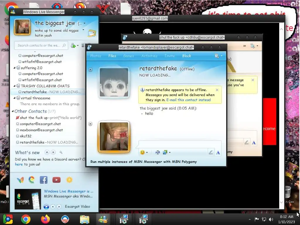Open Firefox from the taskbar
Image resolution: width=300 pixels, height=225 pixels.
(x=45, y=219)
